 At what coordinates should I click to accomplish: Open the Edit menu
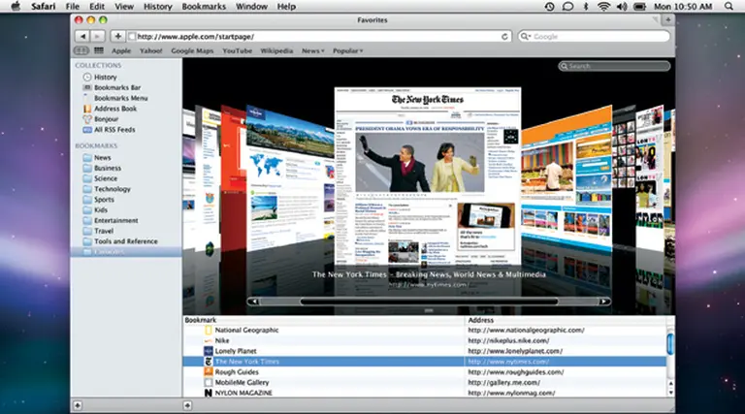tap(96, 7)
